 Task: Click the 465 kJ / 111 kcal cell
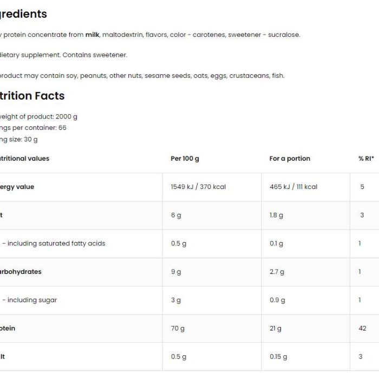293,187
